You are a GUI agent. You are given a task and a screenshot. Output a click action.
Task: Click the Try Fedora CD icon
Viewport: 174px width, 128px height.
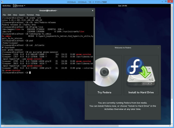tap(105, 72)
